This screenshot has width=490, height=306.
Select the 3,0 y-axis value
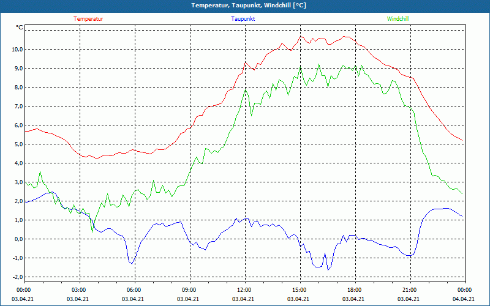18,182
